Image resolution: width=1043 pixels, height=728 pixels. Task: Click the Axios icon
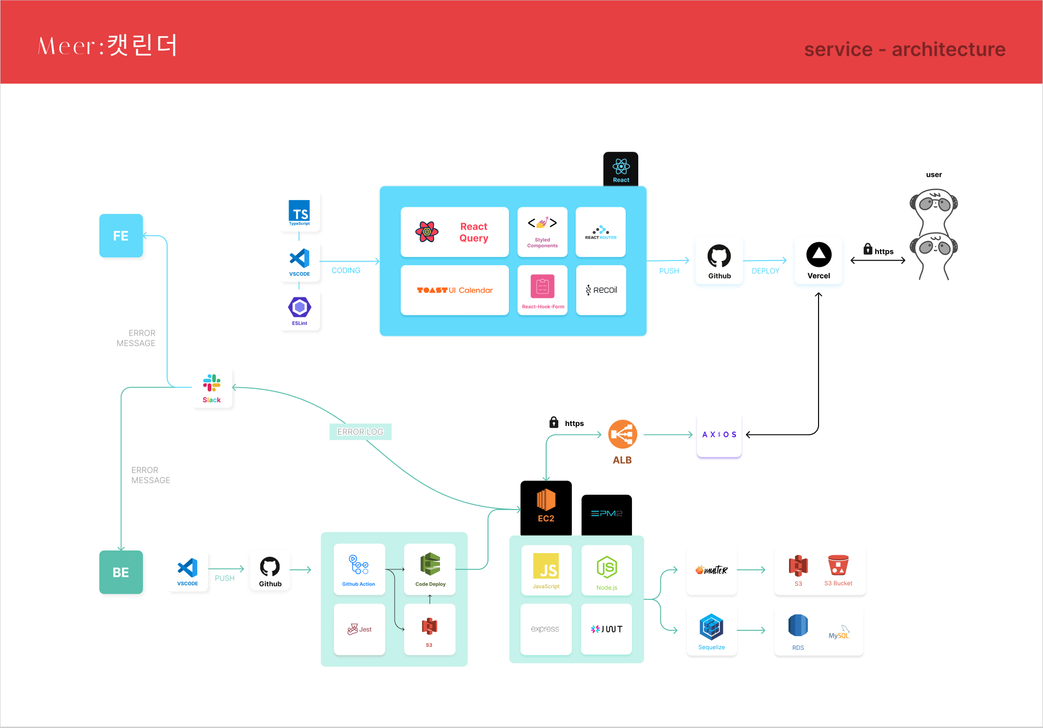click(x=719, y=434)
